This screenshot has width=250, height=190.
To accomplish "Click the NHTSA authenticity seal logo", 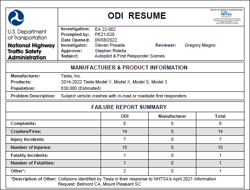I will [x=226, y=17].
